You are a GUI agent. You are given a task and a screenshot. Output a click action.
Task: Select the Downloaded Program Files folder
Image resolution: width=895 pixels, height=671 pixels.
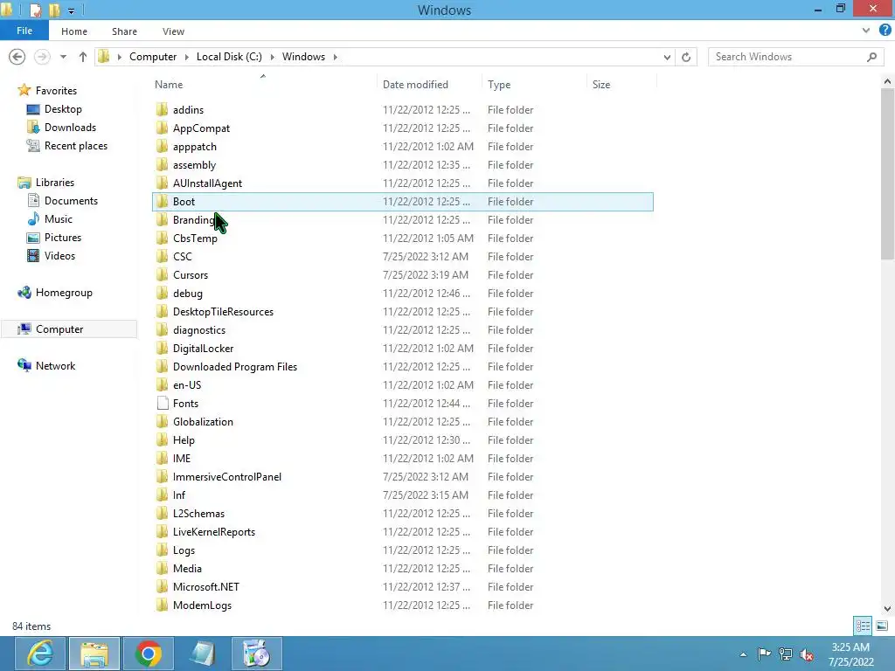coord(234,367)
